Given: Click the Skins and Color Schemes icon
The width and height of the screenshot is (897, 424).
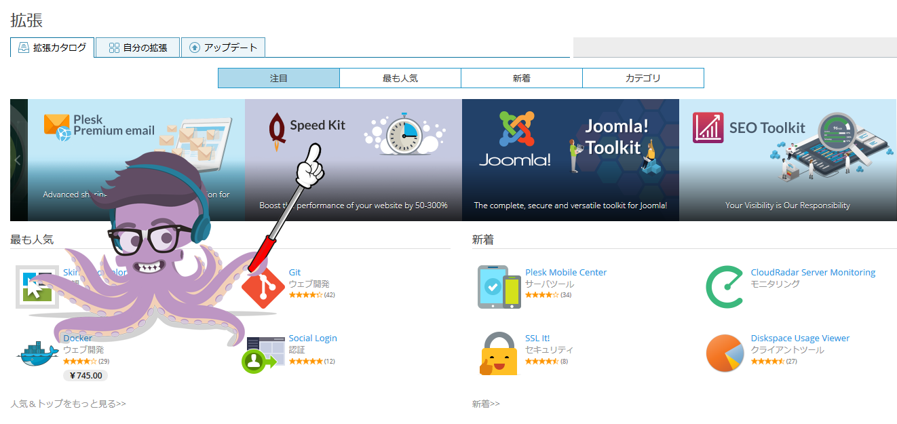Looking at the screenshot, I should point(37,287).
